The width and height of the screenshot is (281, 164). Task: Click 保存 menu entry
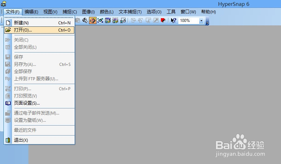[39, 57]
